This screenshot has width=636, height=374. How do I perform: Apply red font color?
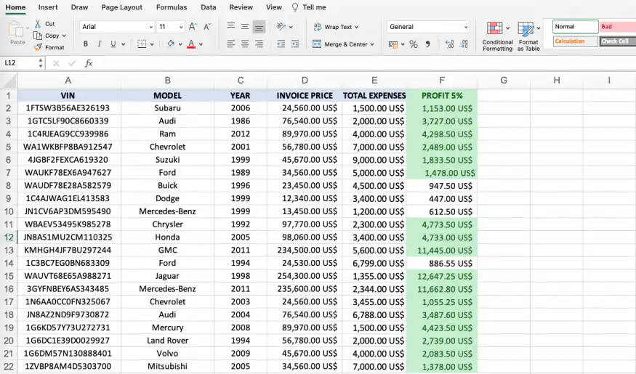(x=191, y=44)
